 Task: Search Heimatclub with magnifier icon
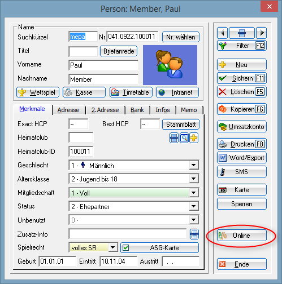pyautogui.click(x=184, y=138)
